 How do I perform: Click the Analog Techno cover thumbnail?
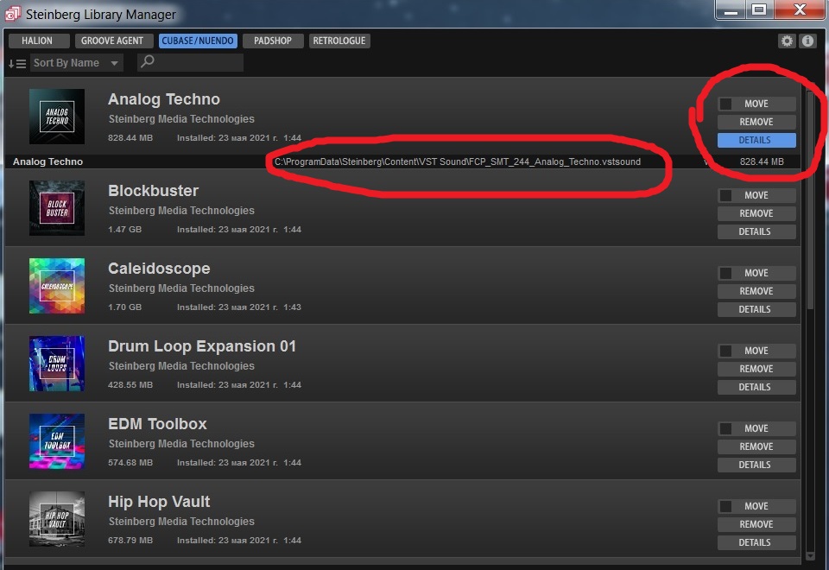click(57, 117)
